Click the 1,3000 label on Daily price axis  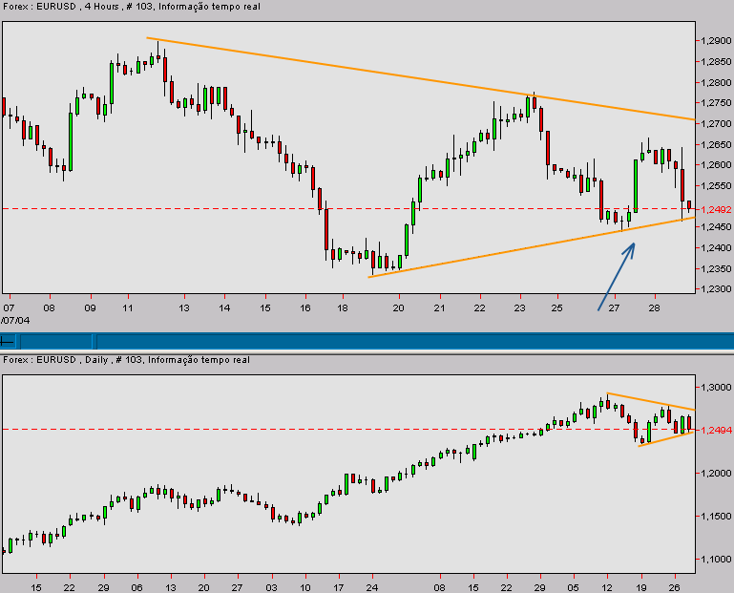point(716,387)
